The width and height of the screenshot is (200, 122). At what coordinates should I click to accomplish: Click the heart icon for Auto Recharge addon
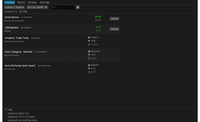pos(89,68)
